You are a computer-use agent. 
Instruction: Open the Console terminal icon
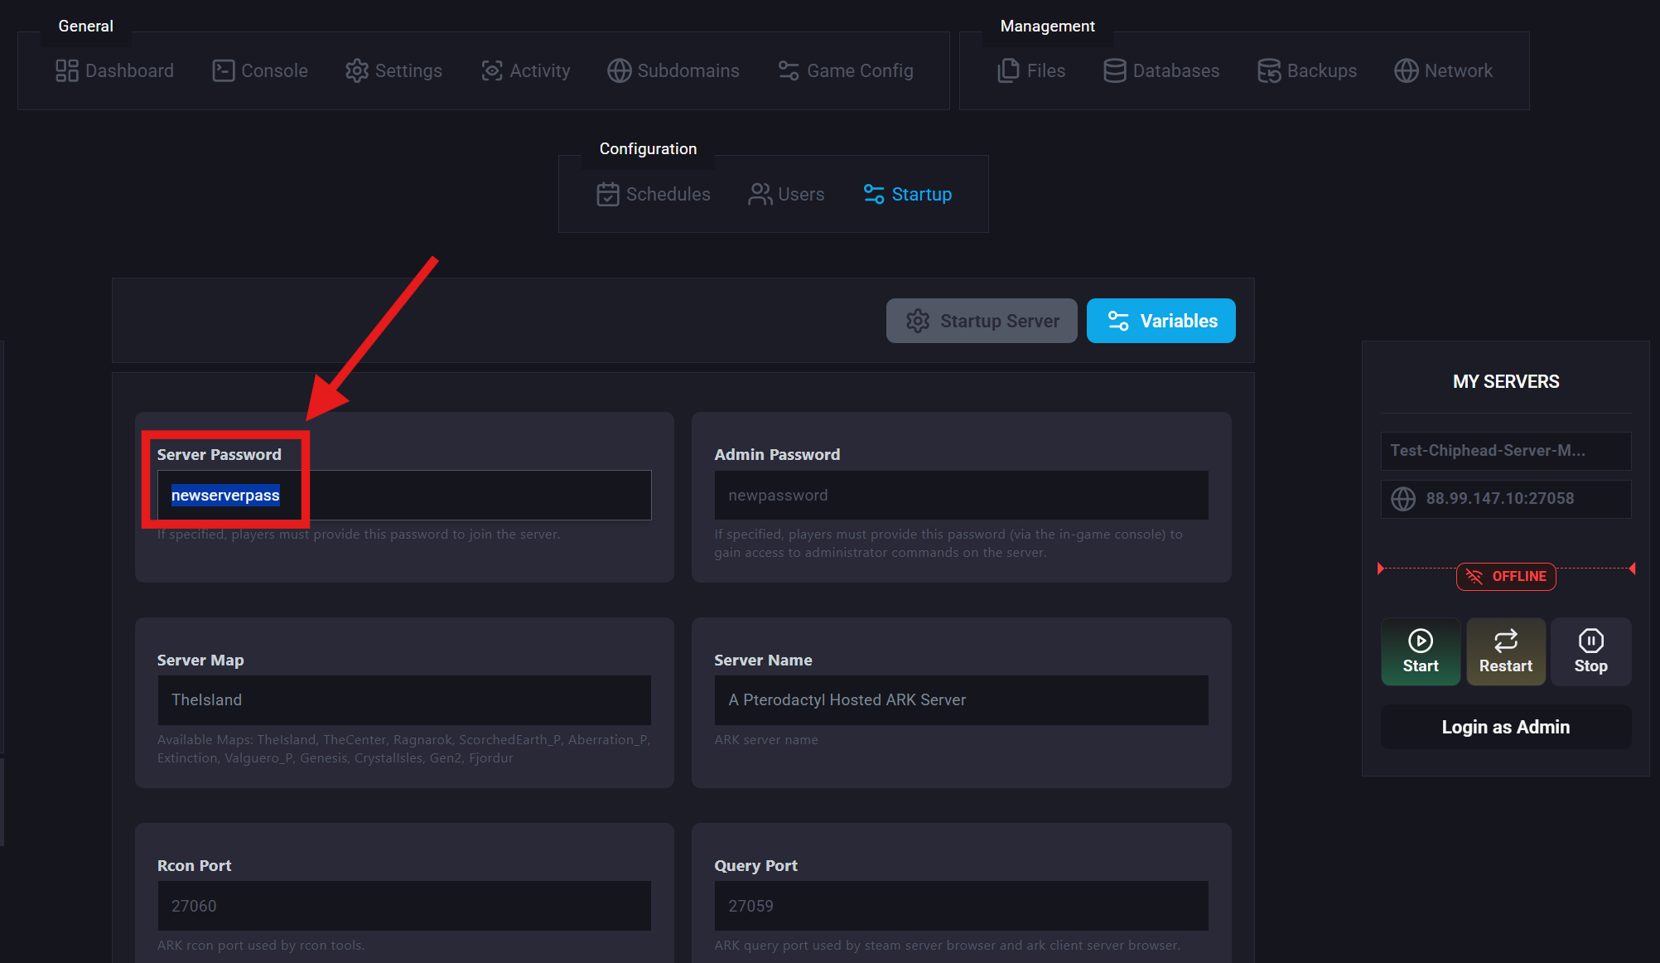click(x=223, y=71)
